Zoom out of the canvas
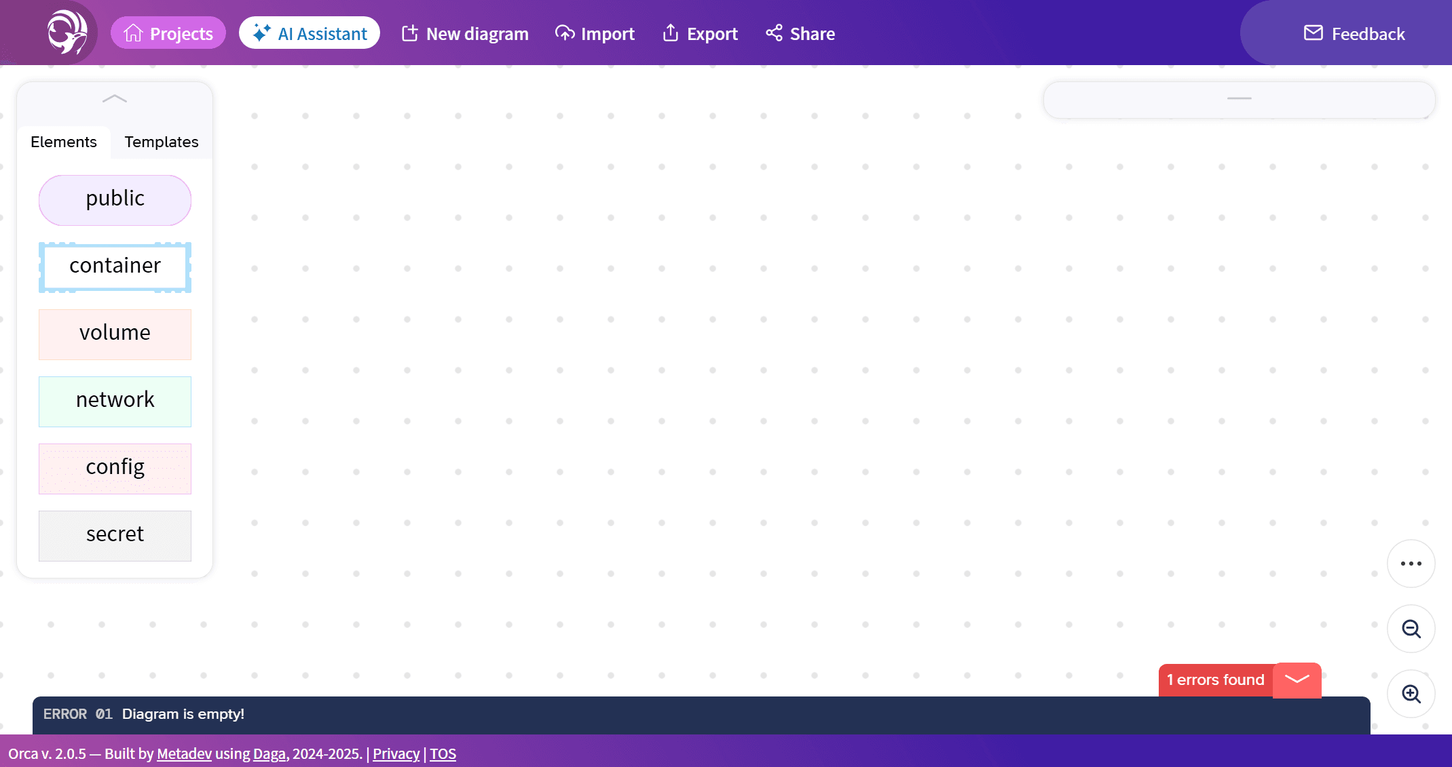1452x767 pixels. coord(1411,629)
